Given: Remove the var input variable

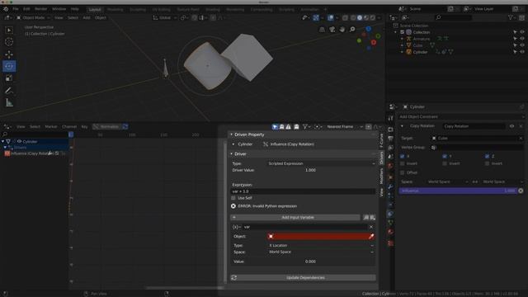Looking at the screenshot, I should click(x=371, y=227).
